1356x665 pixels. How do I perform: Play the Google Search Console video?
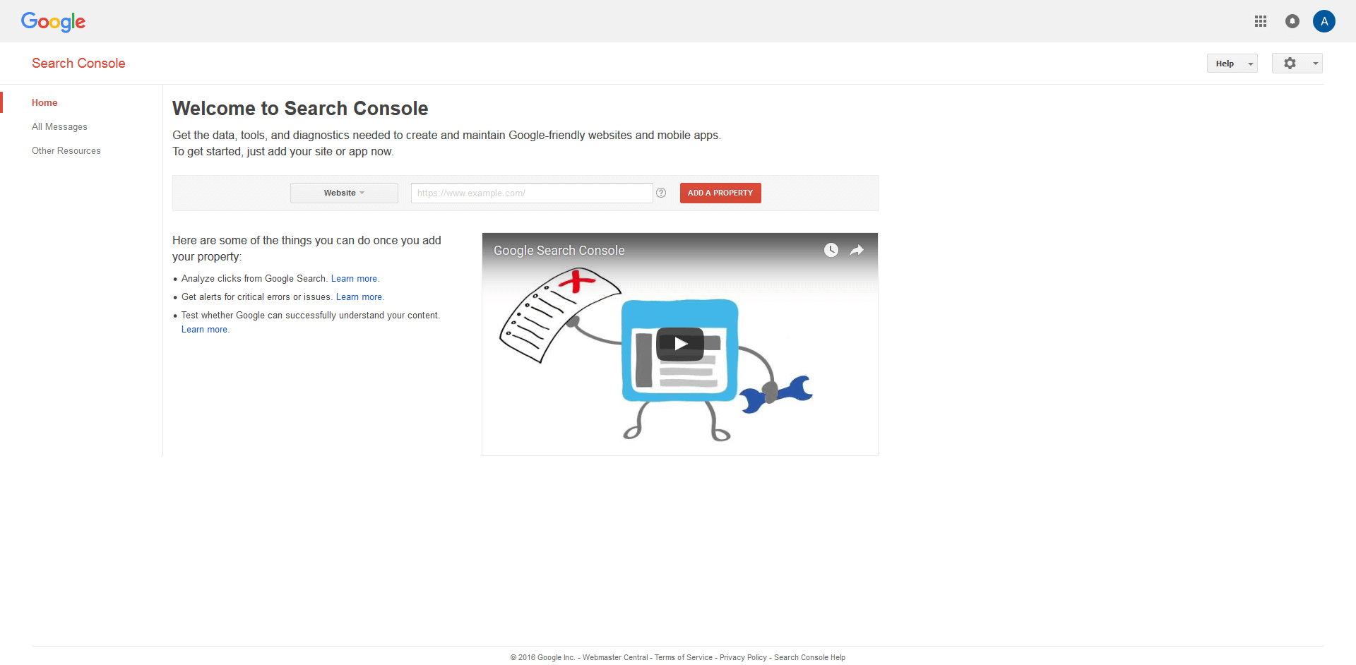coord(679,345)
